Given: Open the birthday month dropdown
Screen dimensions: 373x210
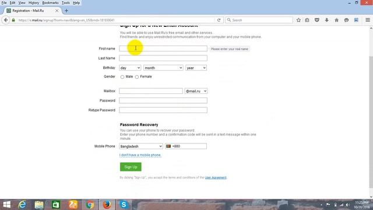Looking at the screenshot, I should [163, 68].
